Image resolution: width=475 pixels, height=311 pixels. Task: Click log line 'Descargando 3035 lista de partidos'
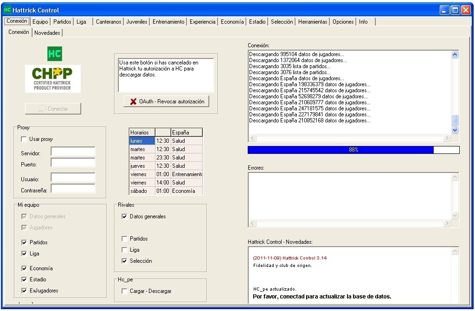pyautogui.click(x=289, y=66)
